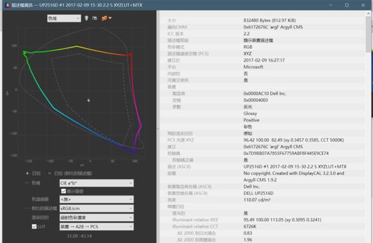Open the <無> color temperature curve dropdown
The width and height of the screenshot is (373, 243).
coord(96,199)
